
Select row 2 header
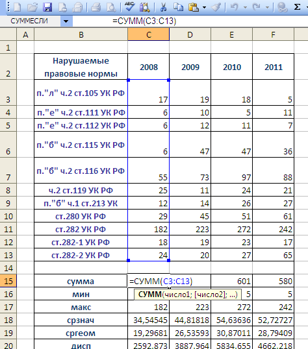pos(8,67)
